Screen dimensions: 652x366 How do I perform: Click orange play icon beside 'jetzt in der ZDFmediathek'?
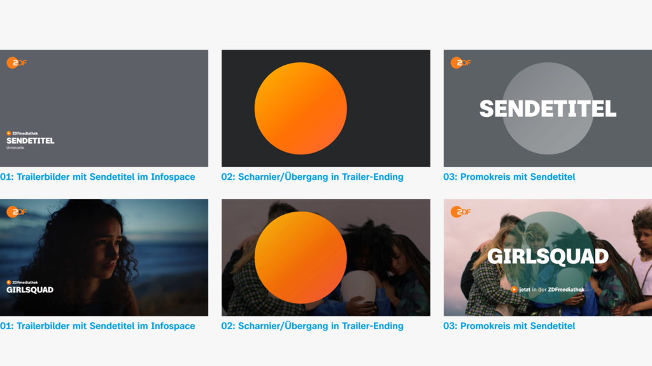click(x=514, y=290)
